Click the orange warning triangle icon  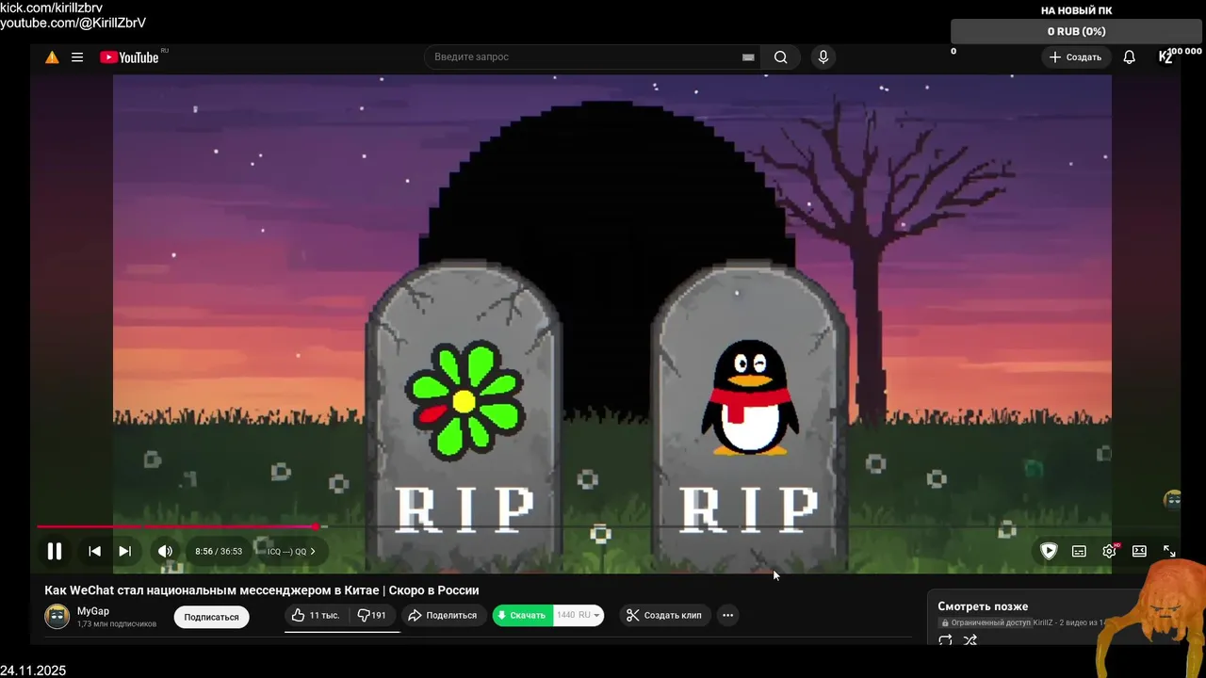coord(52,57)
